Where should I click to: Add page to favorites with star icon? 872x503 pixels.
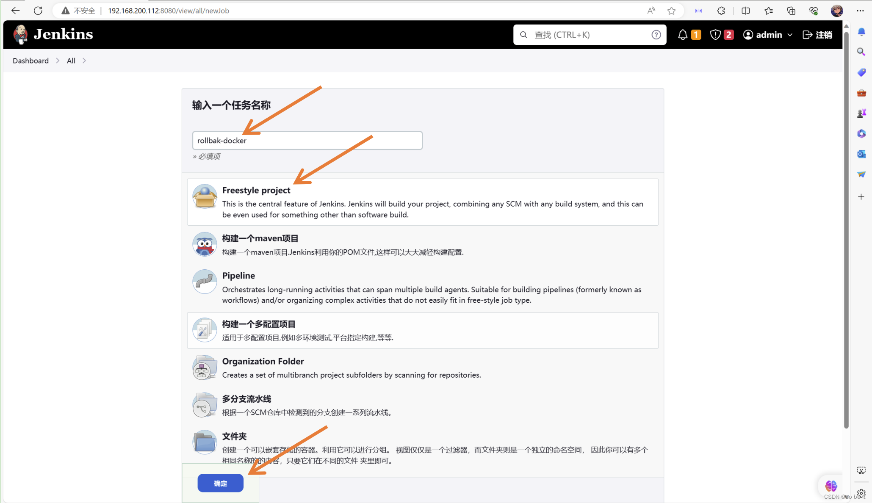671,11
